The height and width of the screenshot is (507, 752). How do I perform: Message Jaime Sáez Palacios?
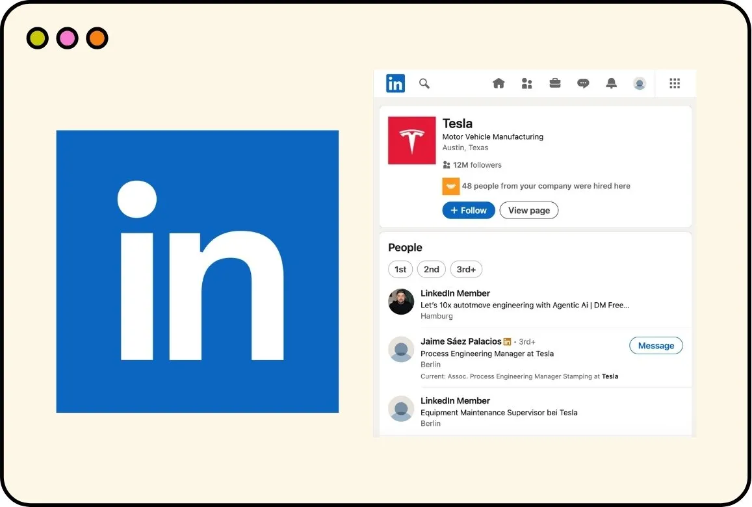(656, 345)
